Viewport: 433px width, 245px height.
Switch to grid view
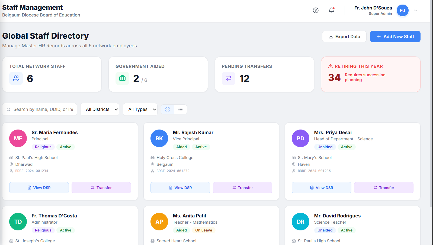[x=168, y=109]
